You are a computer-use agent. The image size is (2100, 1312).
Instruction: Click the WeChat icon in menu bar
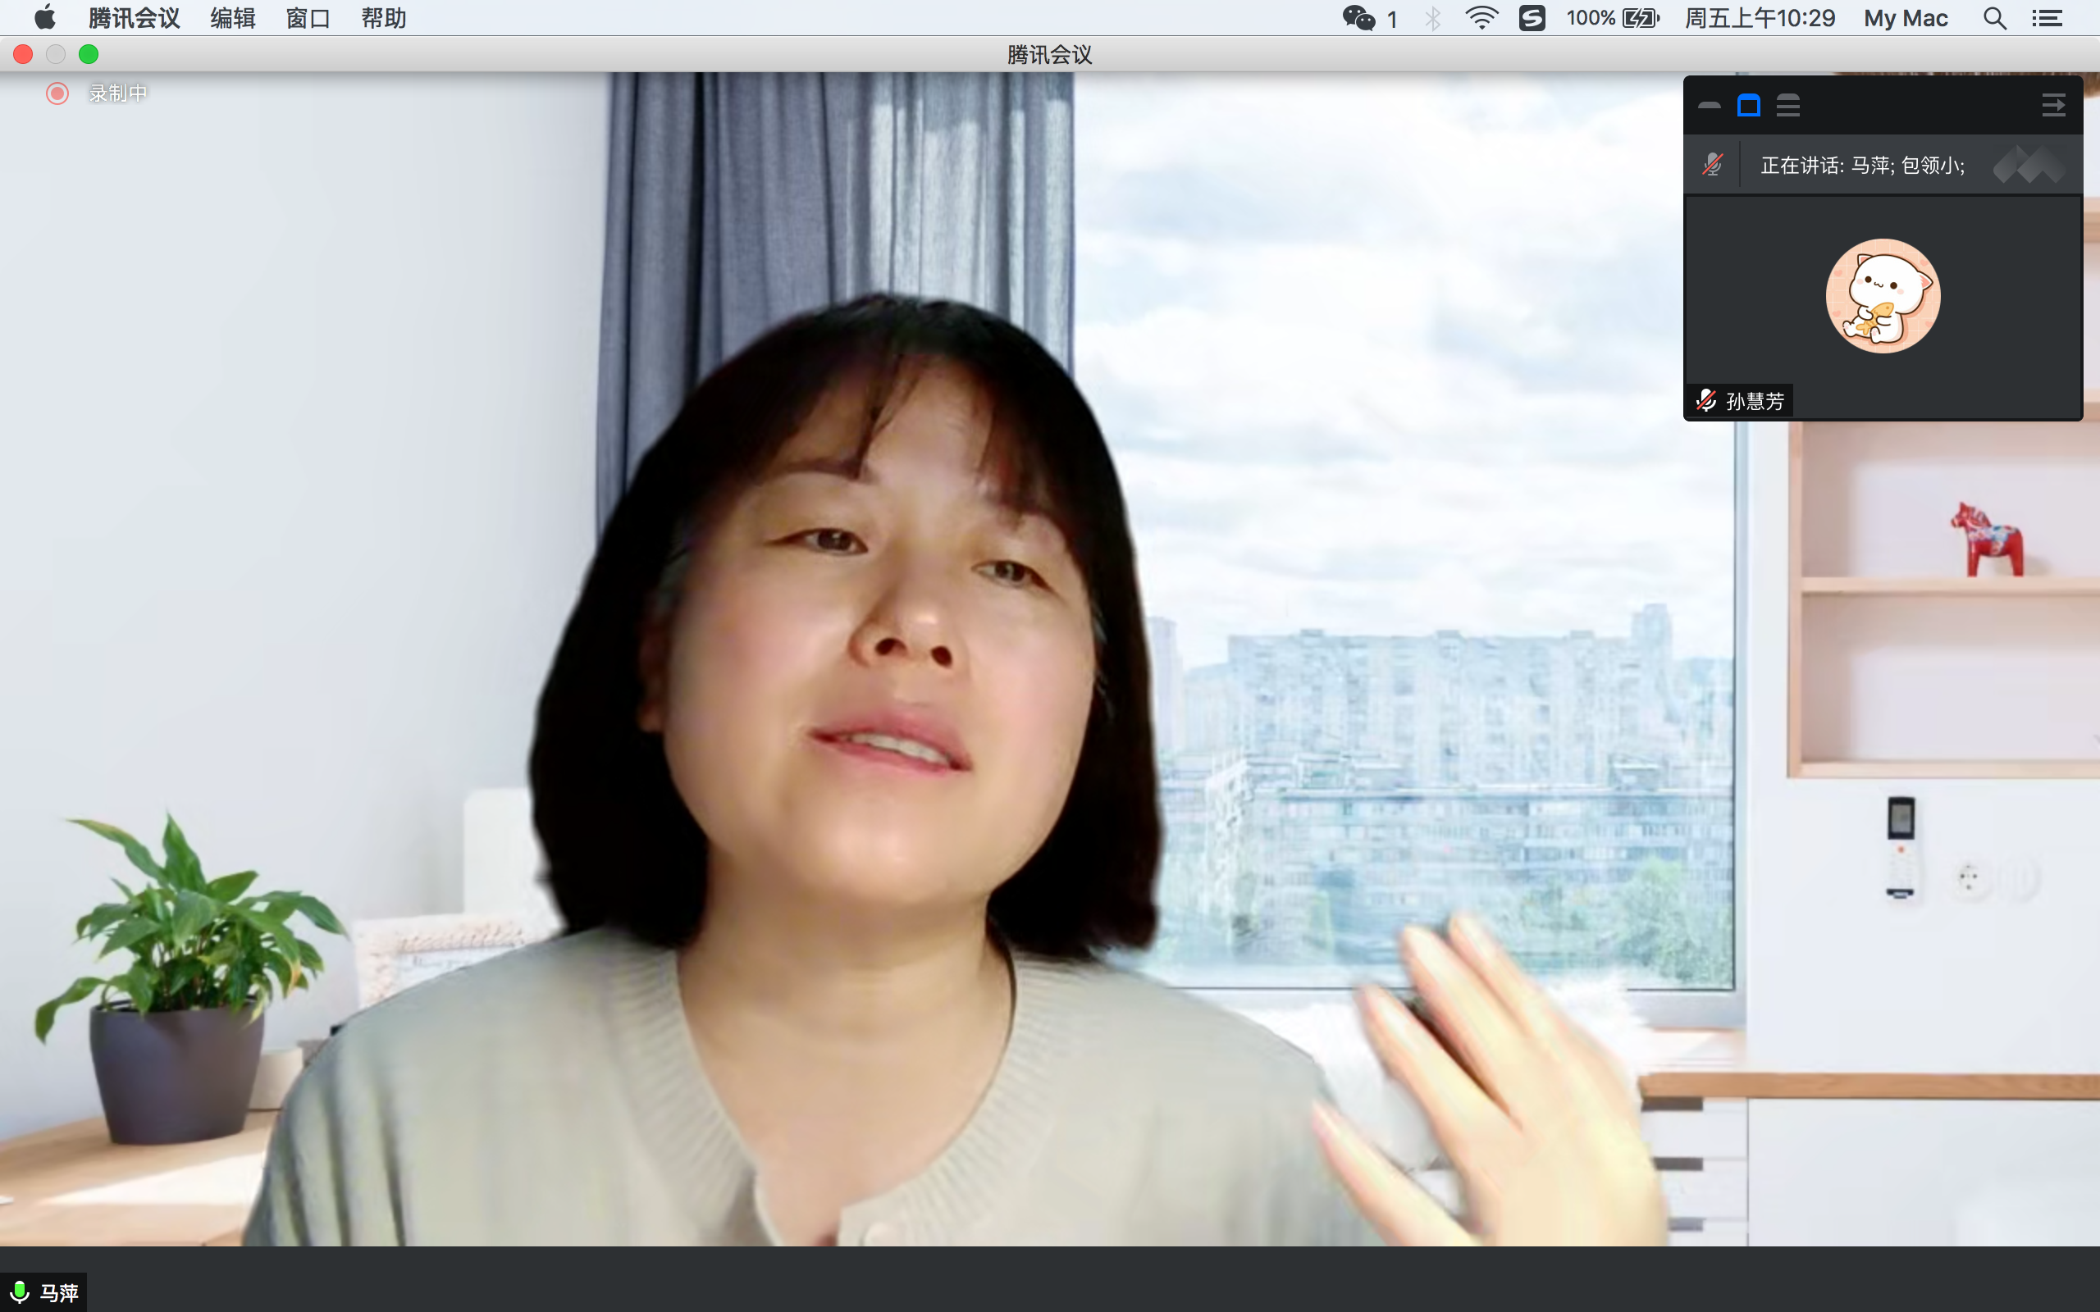pyautogui.click(x=1359, y=17)
